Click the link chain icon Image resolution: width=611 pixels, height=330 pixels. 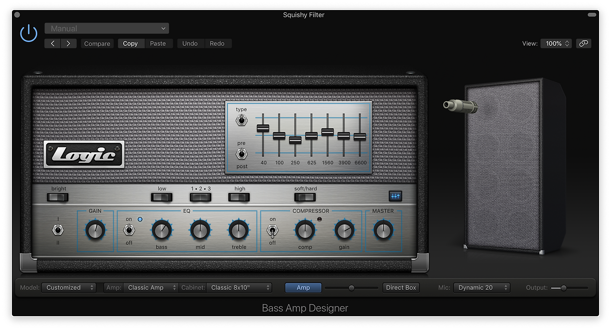point(583,43)
